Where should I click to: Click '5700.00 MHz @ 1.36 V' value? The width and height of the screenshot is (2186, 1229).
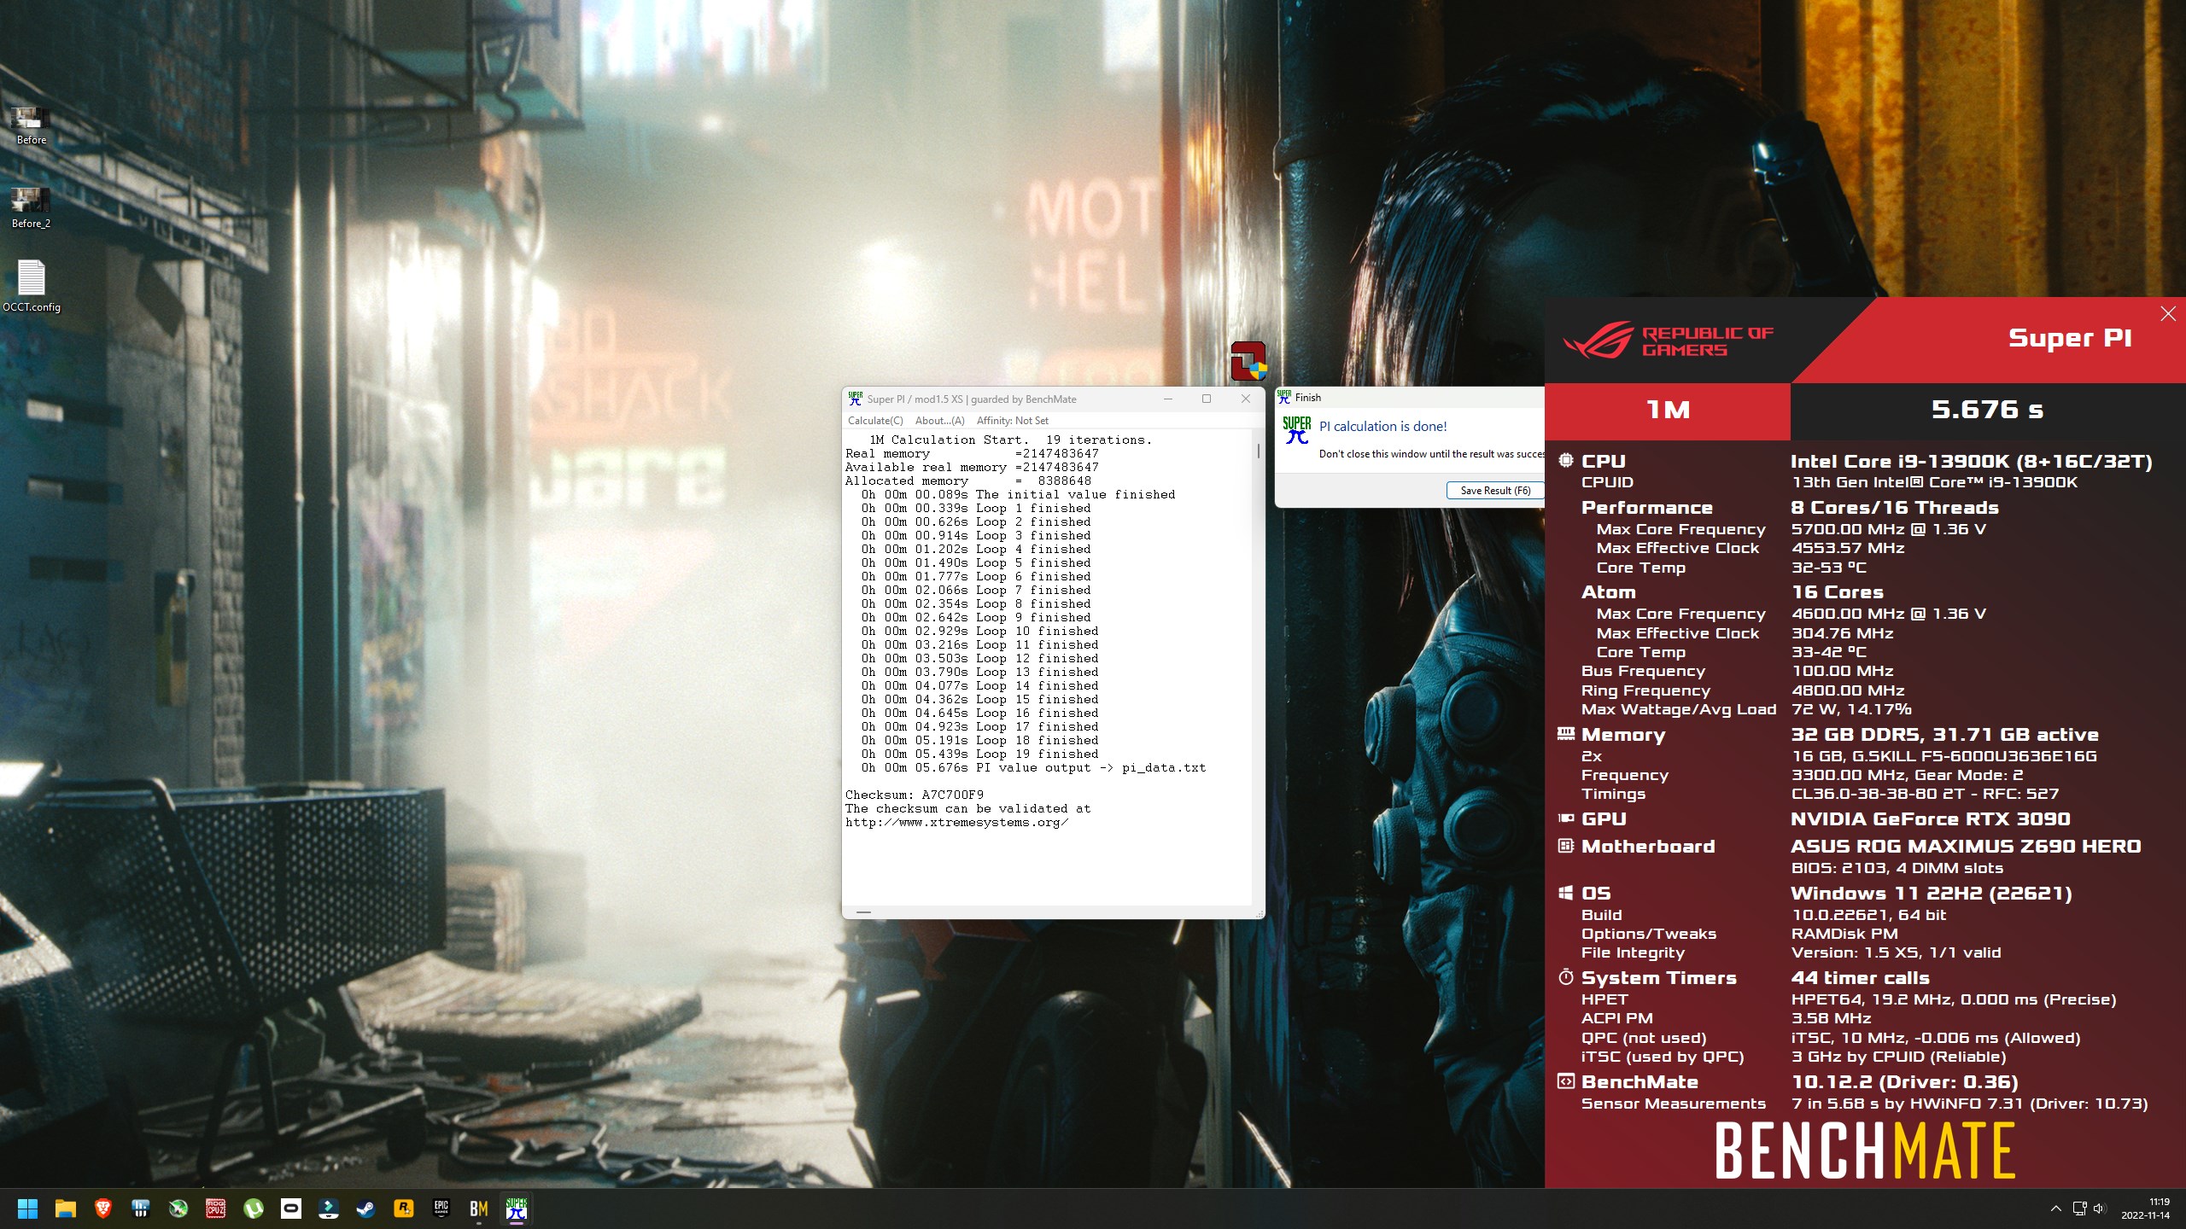pos(1888,529)
